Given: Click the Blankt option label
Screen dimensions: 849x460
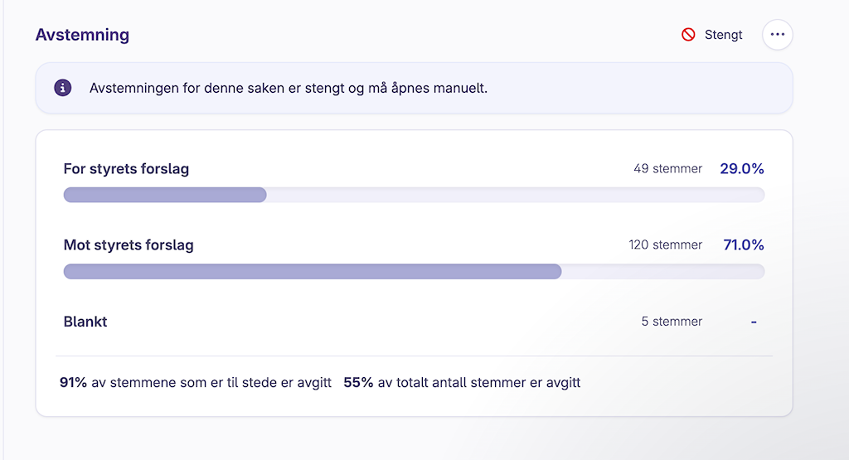Looking at the screenshot, I should [x=85, y=322].
